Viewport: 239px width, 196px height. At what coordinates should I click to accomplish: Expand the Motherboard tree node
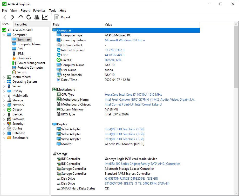pyautogui.click(x=4, y=77)
